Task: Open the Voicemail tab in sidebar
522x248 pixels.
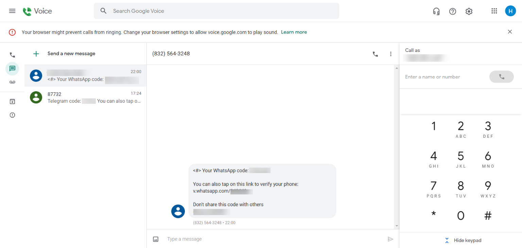Action: pyautogui.click(x=12, y=82)
